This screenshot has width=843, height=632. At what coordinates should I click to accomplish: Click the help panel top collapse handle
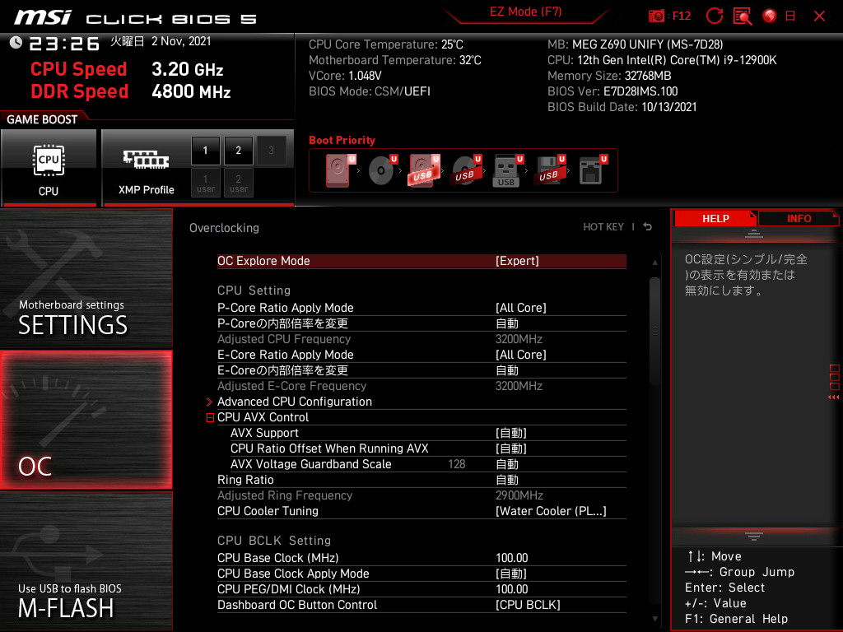pos(754,234)
